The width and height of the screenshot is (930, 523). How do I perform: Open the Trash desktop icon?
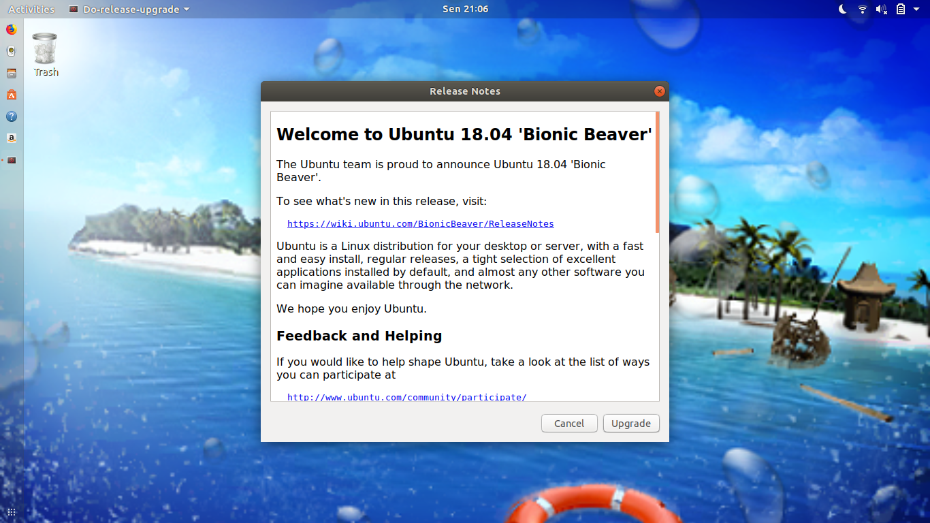click(x=46, y=54)
